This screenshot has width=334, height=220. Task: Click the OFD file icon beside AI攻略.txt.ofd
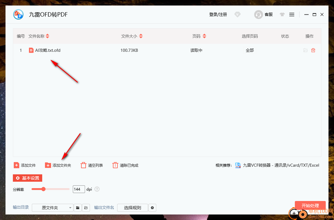click(31, 50)
